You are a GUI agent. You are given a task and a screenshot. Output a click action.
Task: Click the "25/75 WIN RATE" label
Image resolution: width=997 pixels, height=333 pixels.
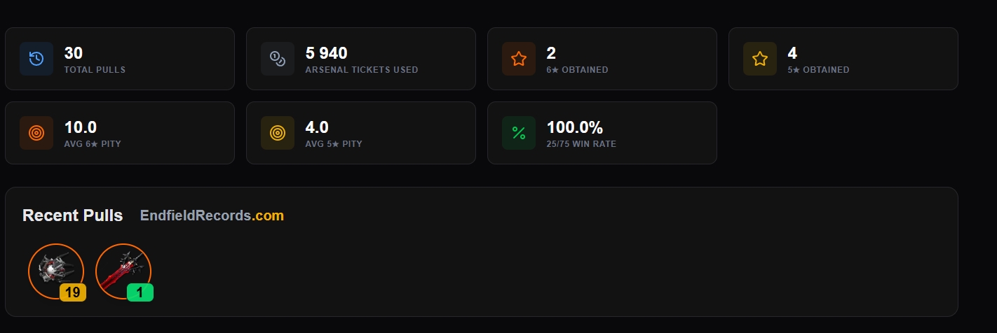click(581, 144)
